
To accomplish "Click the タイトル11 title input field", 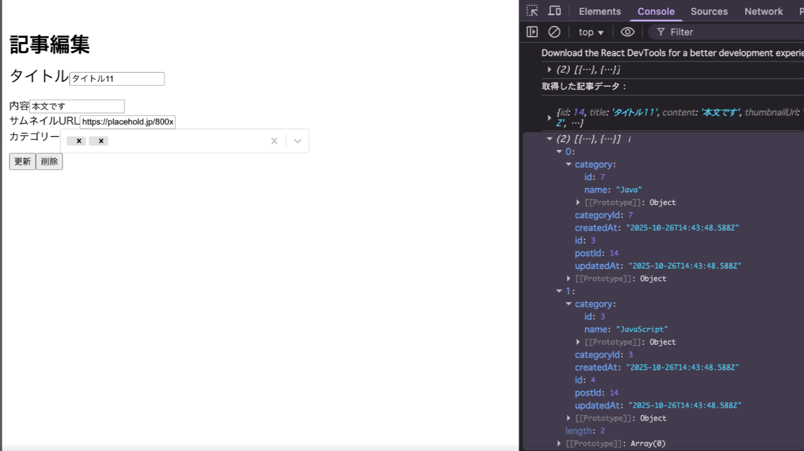I will tap(116, 79).
